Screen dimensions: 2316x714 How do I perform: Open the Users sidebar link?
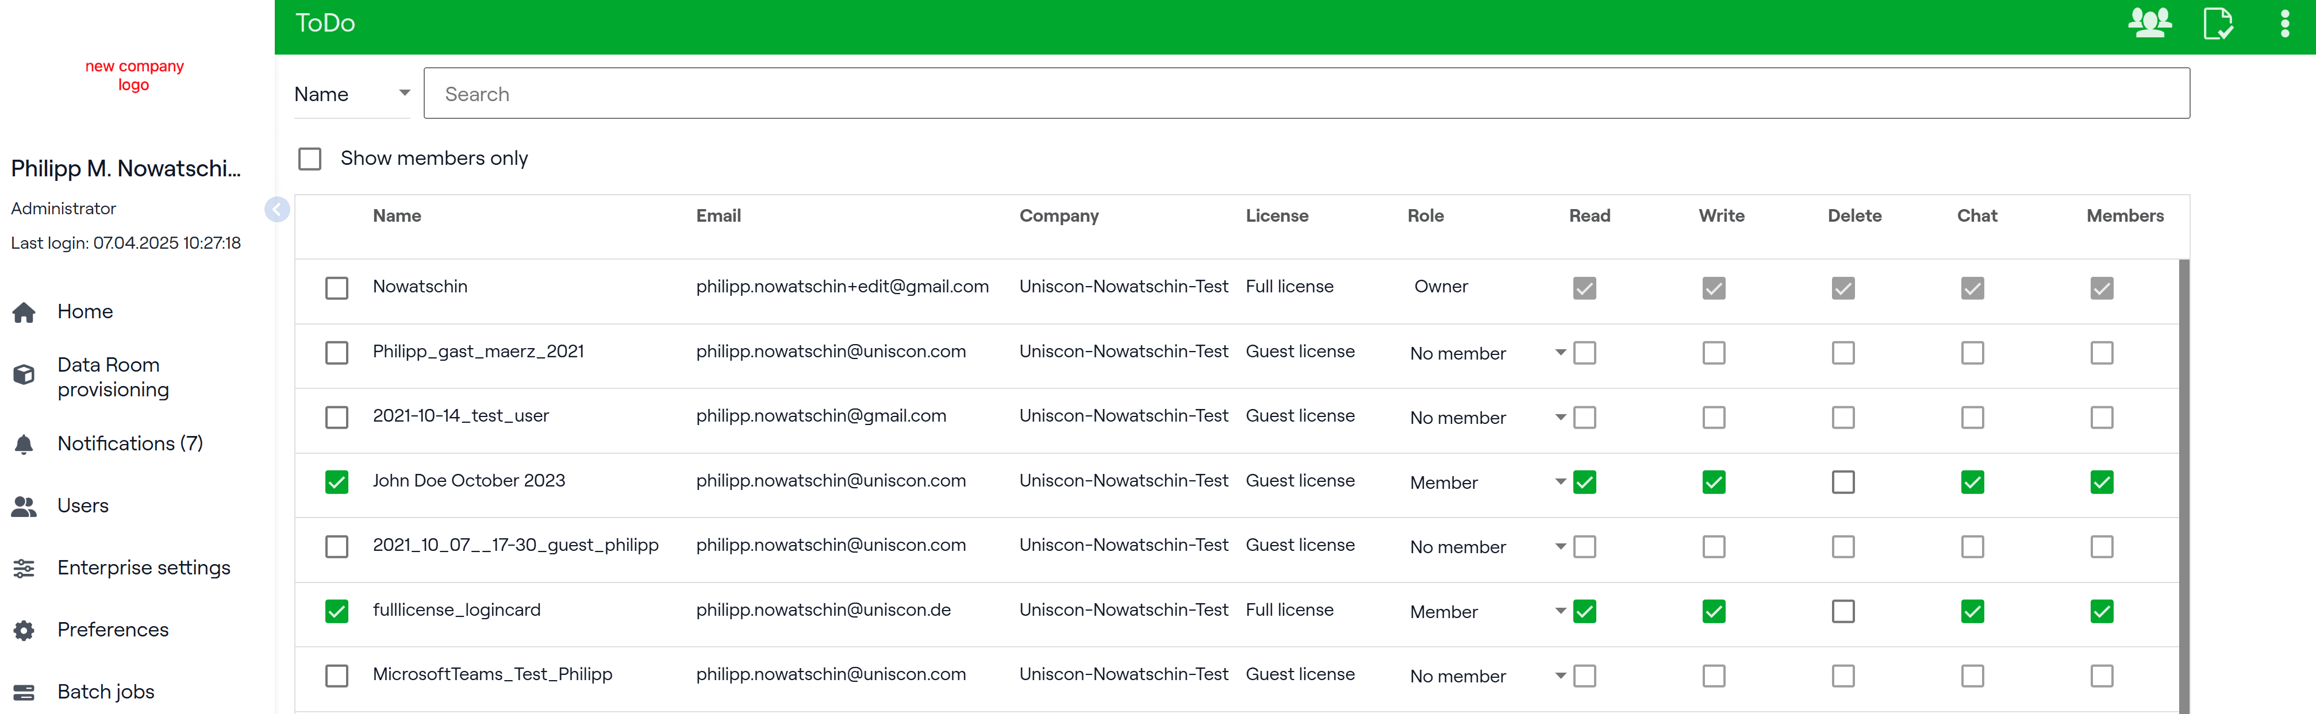pos(83,505)
